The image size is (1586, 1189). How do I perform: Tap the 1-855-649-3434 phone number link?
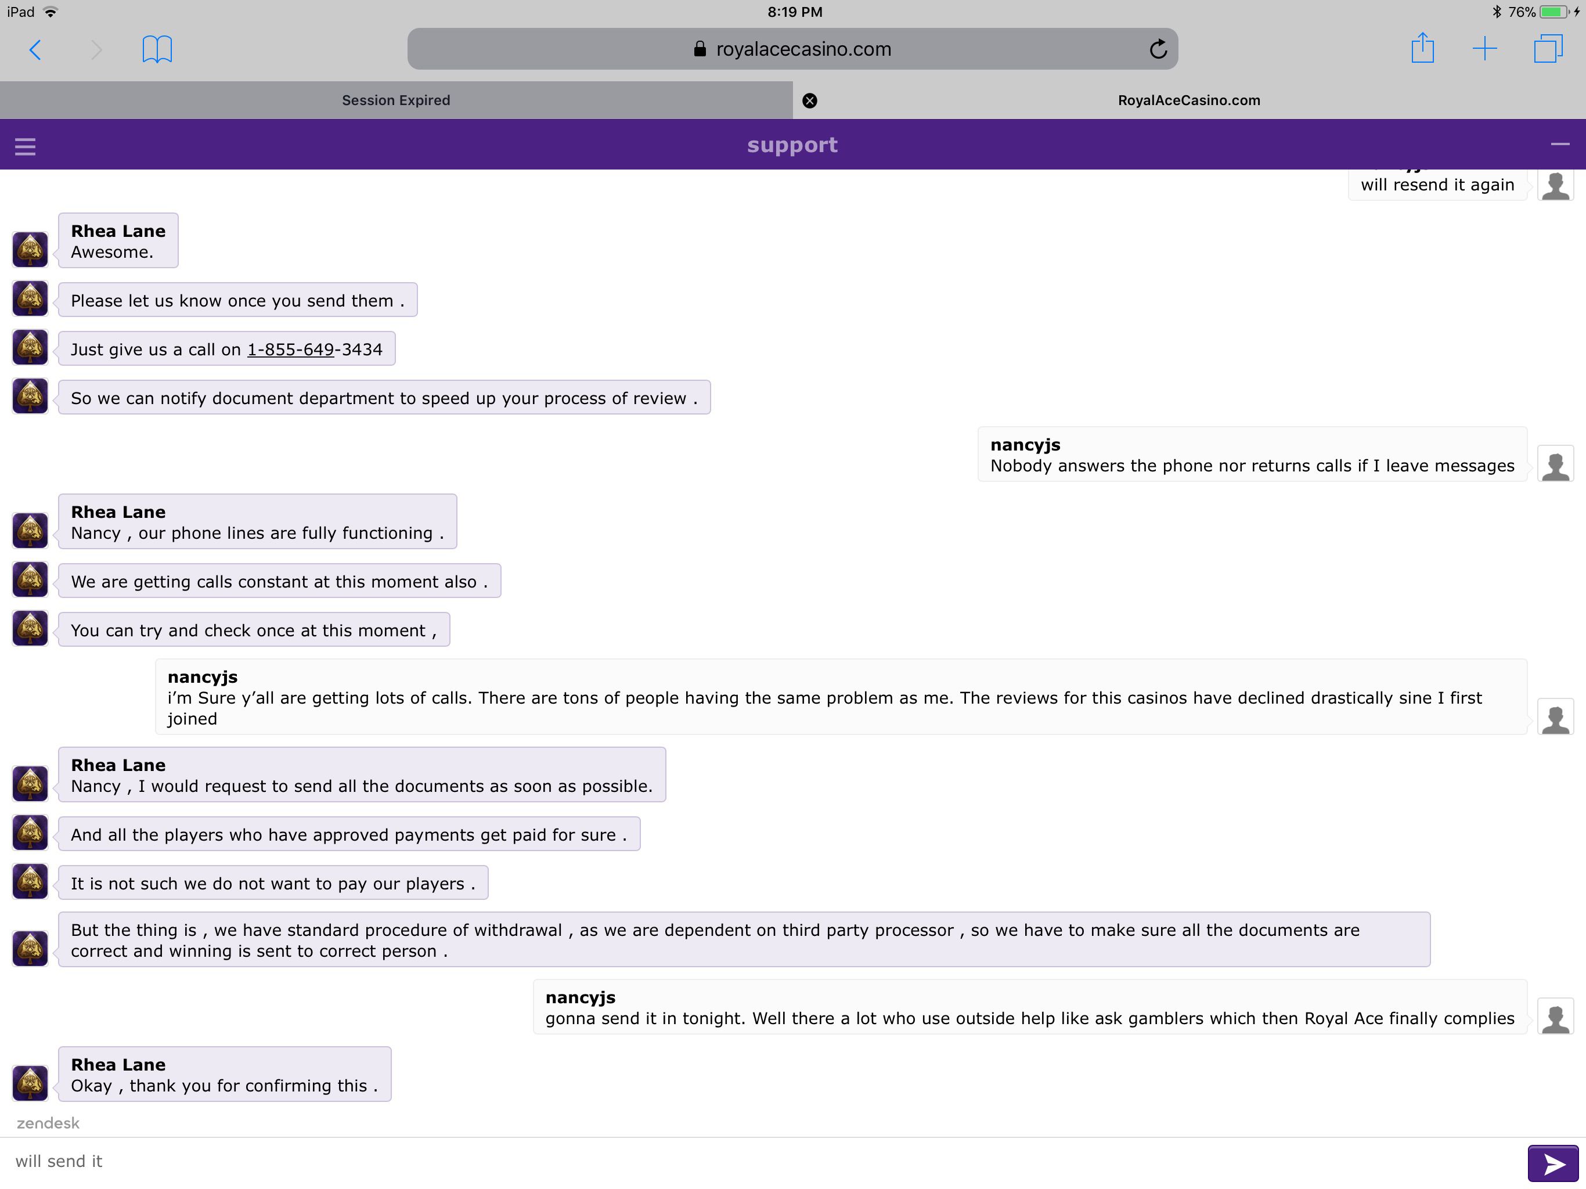pos(315,350)
